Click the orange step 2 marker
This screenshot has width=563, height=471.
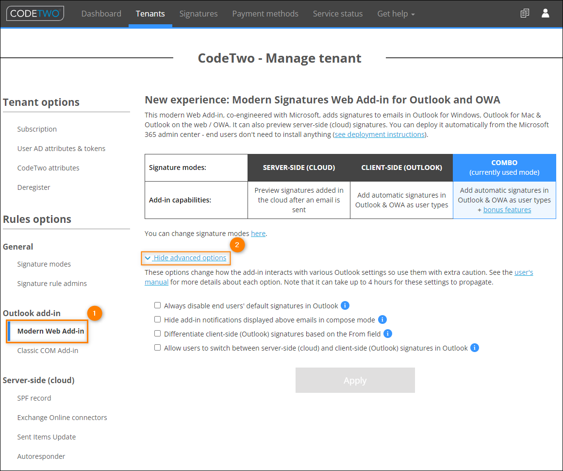coord(238,245)
